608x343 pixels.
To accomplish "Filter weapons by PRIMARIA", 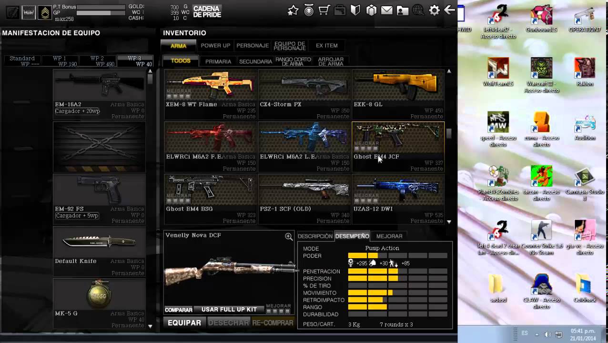I will 218,61.
